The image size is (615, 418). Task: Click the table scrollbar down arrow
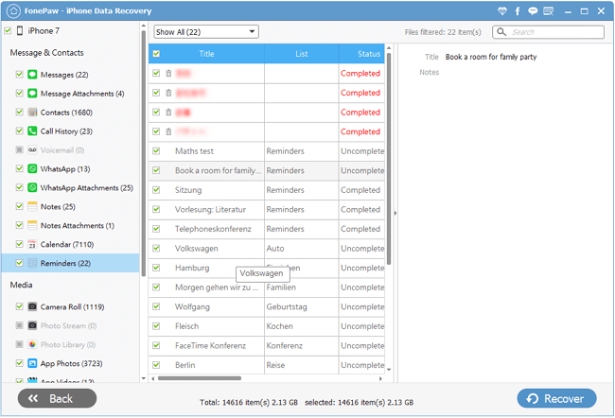tap(389, 370)
